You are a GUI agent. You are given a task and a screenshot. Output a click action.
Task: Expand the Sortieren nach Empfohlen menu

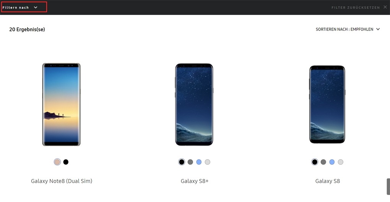point(348,29)
